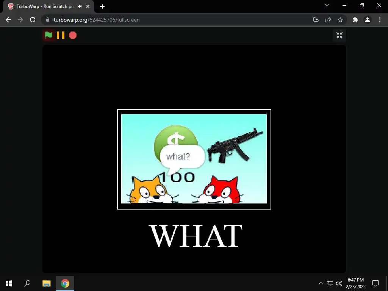Image resolution: width=388 pixels, height=291 pixels.
Task: Open the Chrome profile menu
Action: (368, 20)
